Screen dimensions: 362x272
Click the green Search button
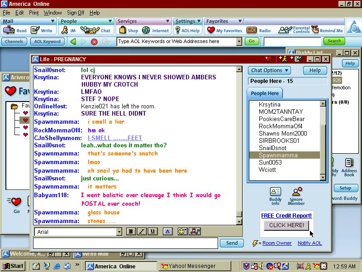point(334,41)
